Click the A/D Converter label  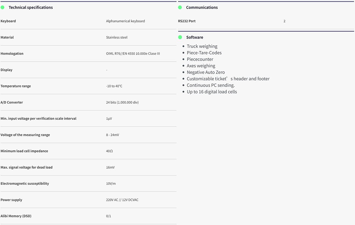[x=12, y=102]
